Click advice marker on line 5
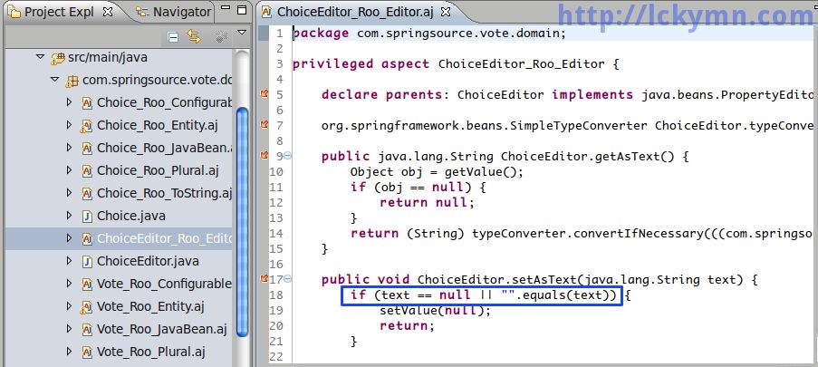 (264, 93)
